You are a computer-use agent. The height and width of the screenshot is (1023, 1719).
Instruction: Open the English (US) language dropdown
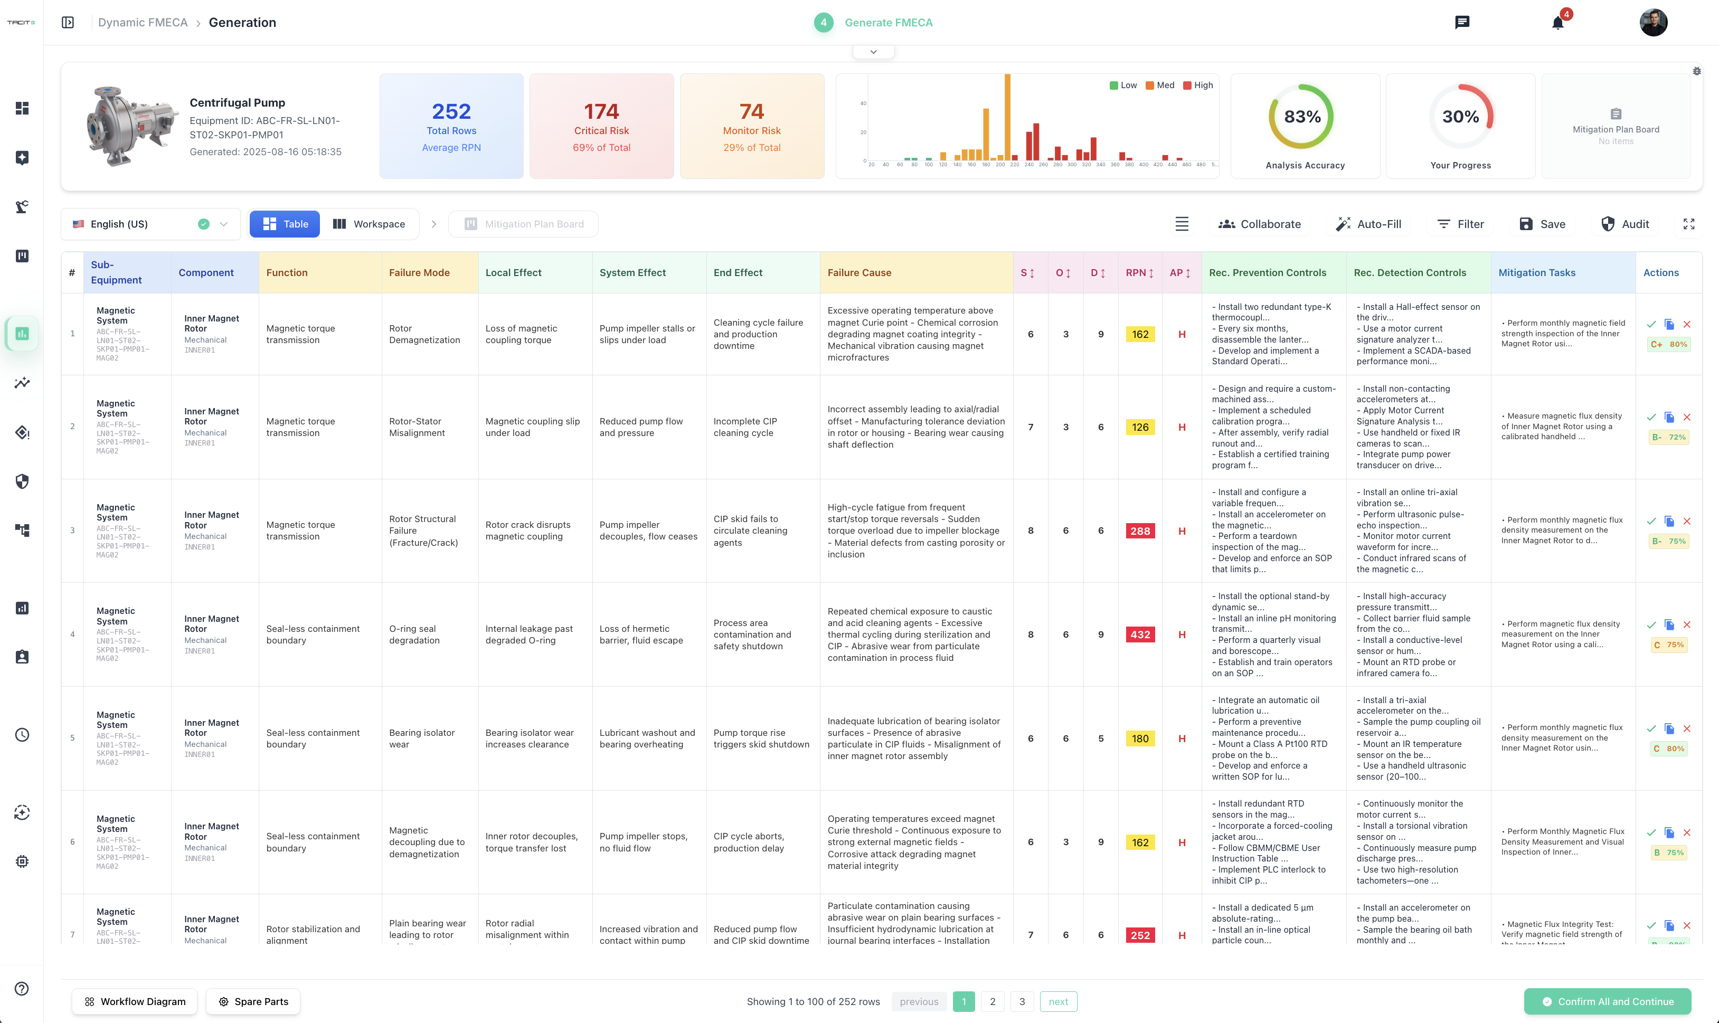tap(150, 224)
